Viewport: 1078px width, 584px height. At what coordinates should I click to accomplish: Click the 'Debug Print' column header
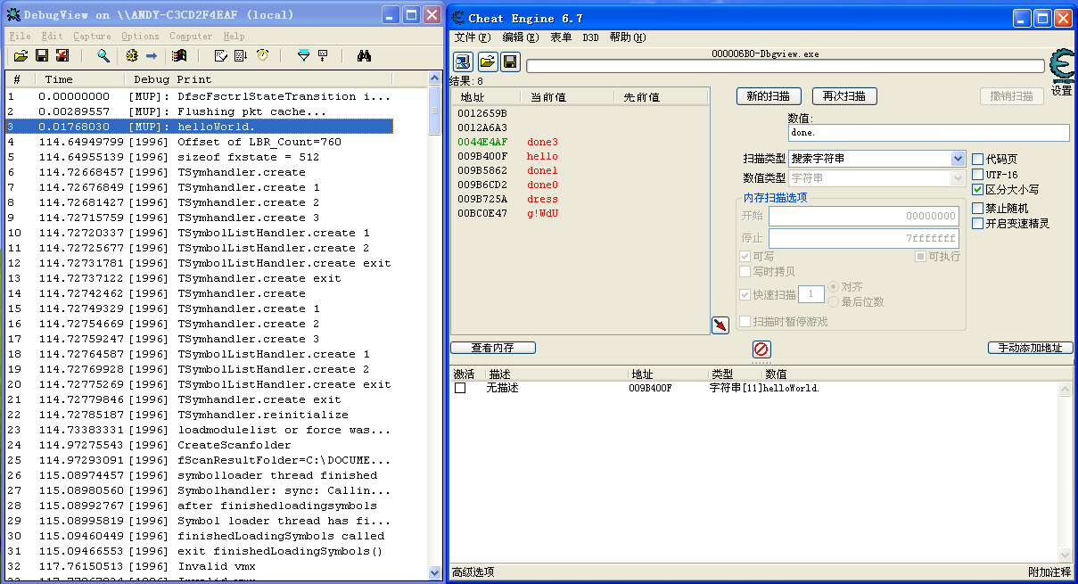(x=259, y=79)
